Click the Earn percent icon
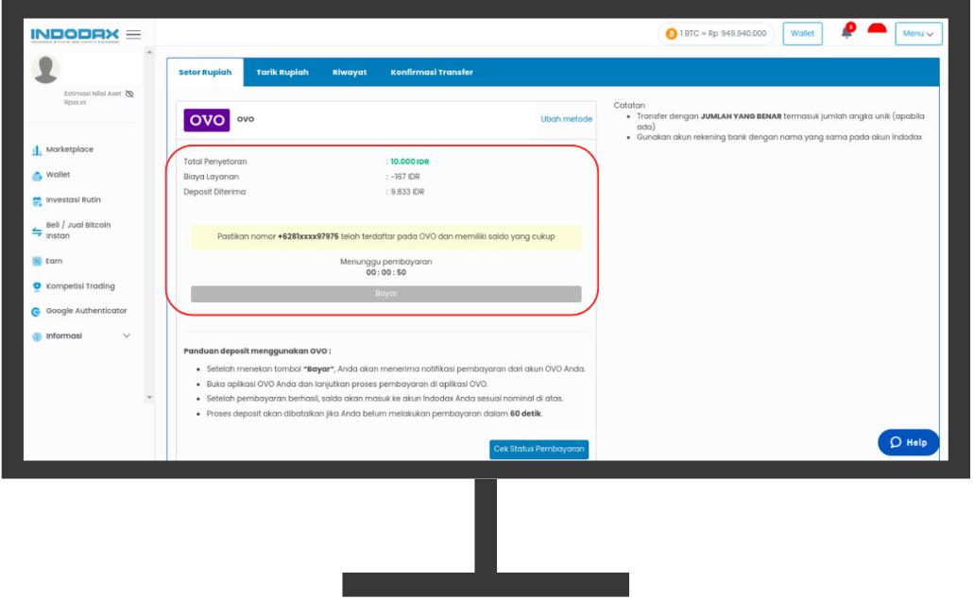 (37, 262)
